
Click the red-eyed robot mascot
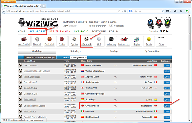coord(159,23)
